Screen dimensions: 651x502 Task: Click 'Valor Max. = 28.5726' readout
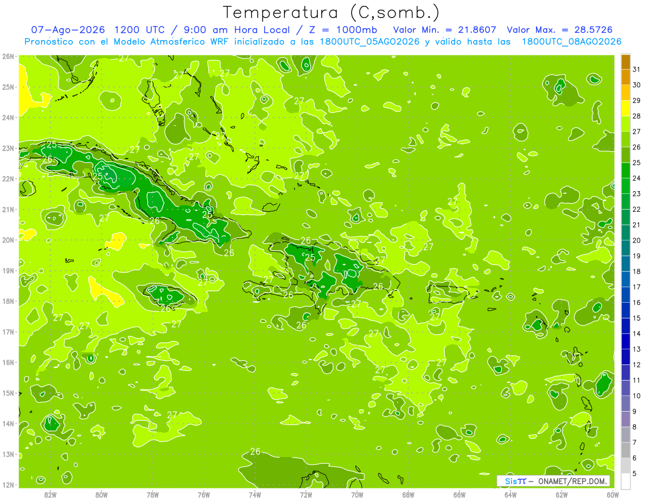pos(559,30)
